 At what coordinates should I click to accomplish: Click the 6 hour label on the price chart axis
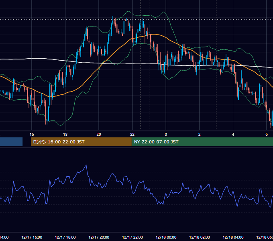[x=267, y=135]
